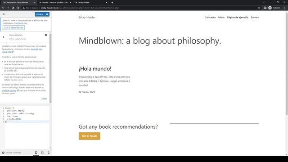This screenshot has height=162, width=288.
Task: Open Somos menu item in preview
Action: pyautogui.click(x=255, y=18)
